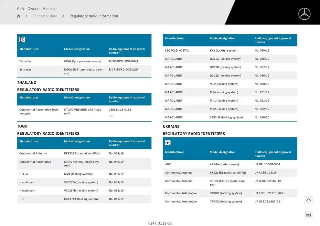320x226 pixels.
Task: Click the GLA - Owner's Manual title
Action: pos(36,9)
